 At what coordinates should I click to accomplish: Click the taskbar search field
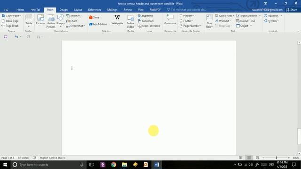(x=48, y=165)
